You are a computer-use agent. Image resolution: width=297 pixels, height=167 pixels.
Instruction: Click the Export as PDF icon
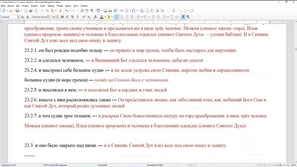coord(26,11)
